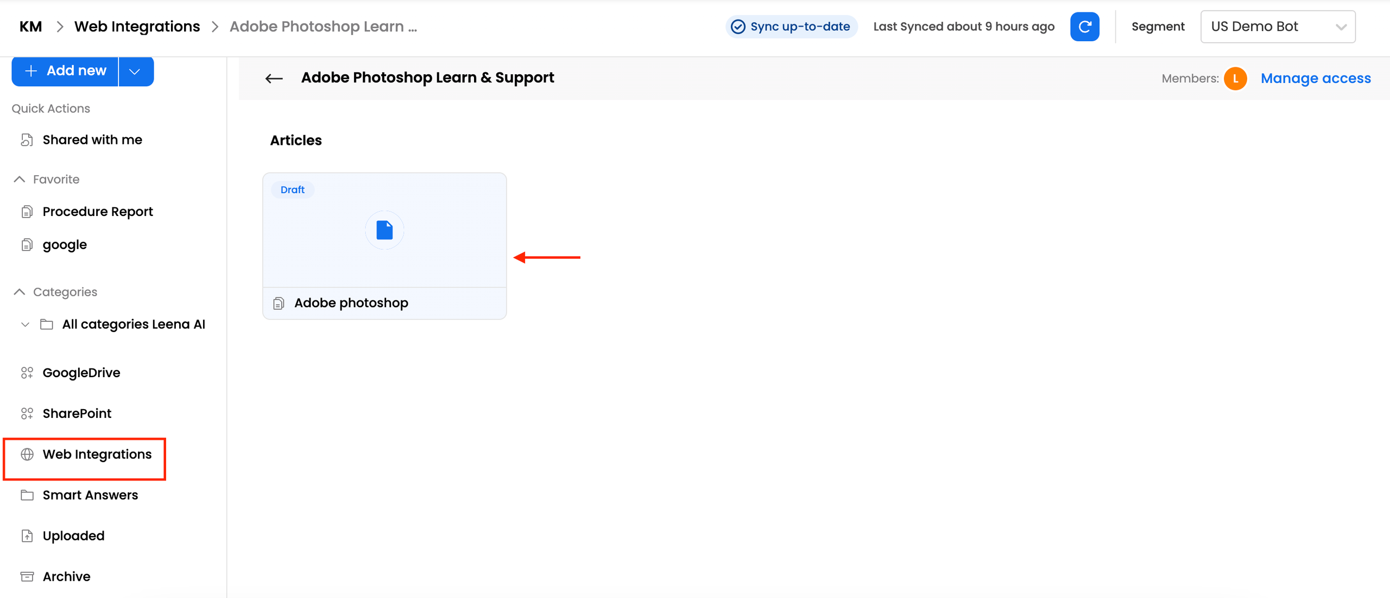Open Manage access link

point(1315,79)
